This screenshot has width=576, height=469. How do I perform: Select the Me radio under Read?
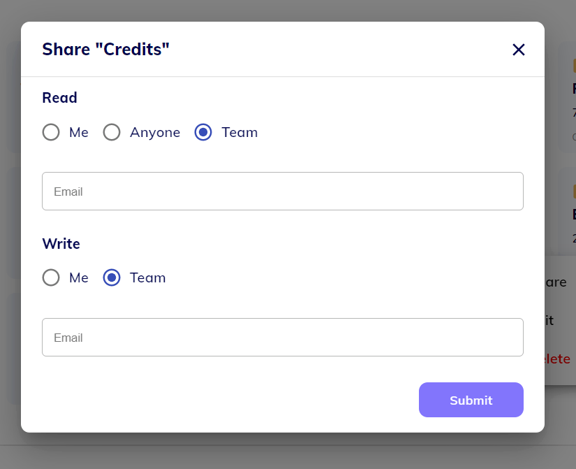(51, 132)
